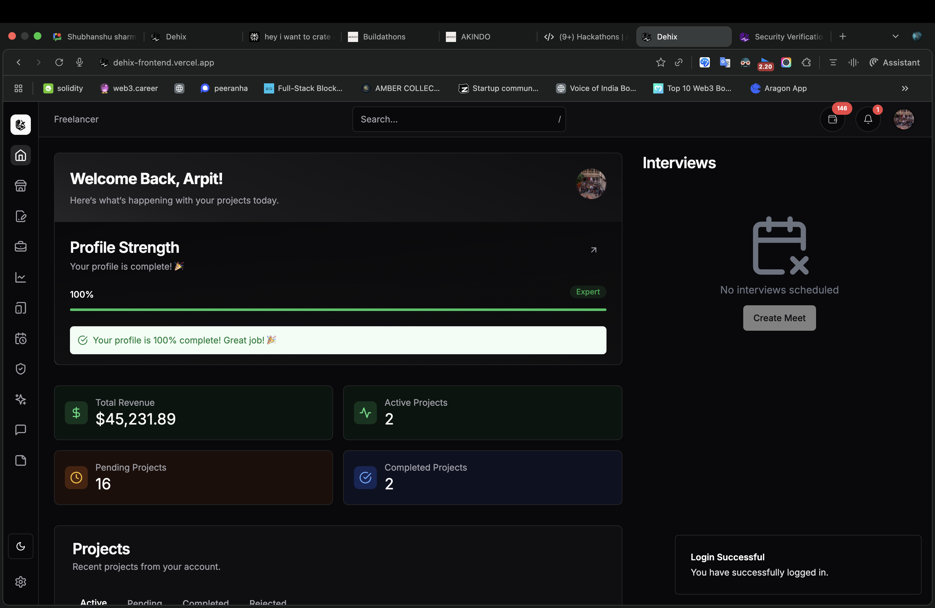Open the Home dashboard sidebar icon
The width and height of the screenshot is (935, 608).
[x=20, y=155]
